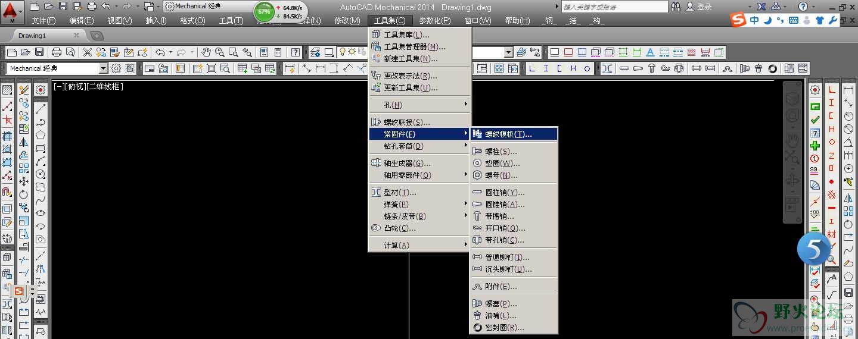The image size is (858, 339).
Task: Click new drawing tab plus button
Action: pos(96,36)
